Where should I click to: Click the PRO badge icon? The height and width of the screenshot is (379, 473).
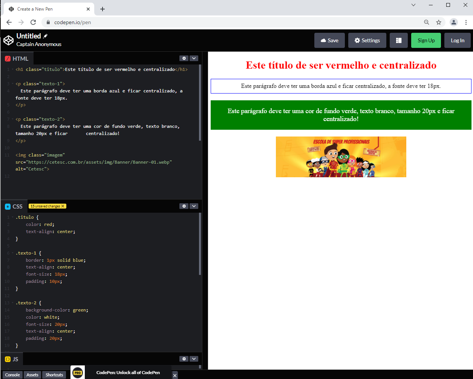click(x=78, y=372)
